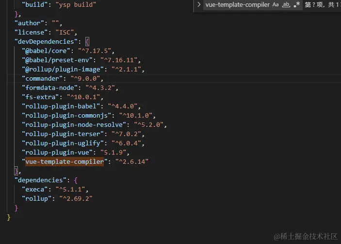This screenshot has width=341, height=244.
Task: Click the "rollup" dependency entry
Action: 37,199
